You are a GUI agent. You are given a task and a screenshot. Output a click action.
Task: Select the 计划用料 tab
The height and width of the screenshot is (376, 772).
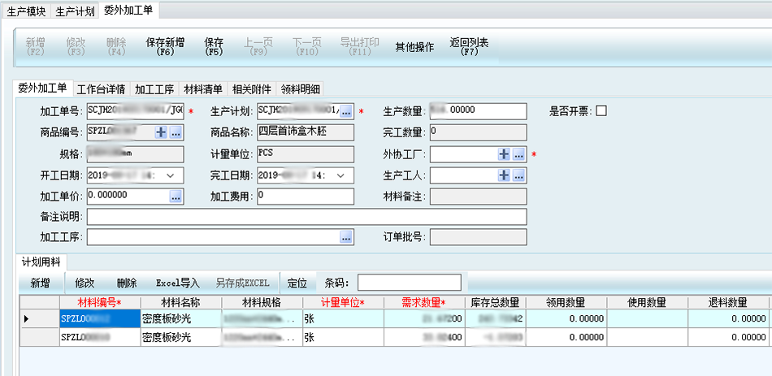[x=41, y=262]
